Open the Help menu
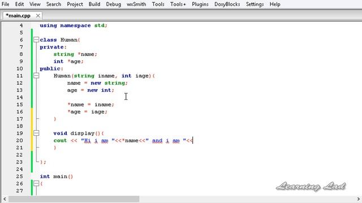The image size is (362, 203). (x=275, y=4)
